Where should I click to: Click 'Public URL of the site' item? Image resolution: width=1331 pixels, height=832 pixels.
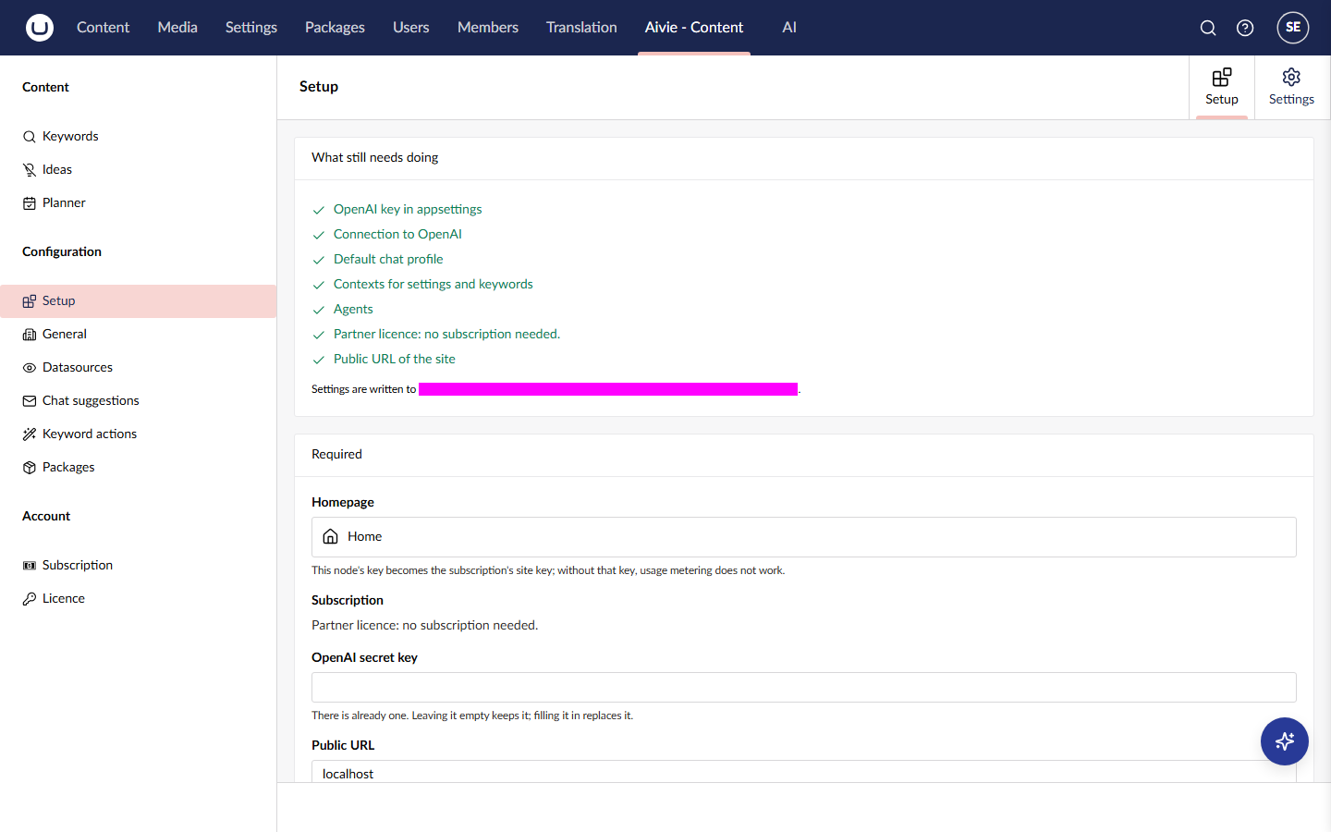[x=395, y=359]
